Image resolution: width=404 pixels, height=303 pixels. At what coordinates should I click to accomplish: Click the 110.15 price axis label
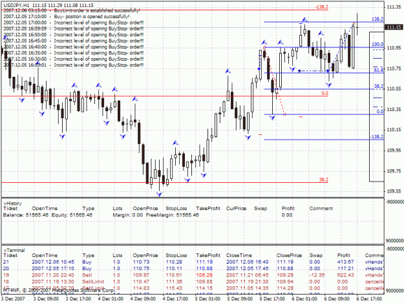pos(394,130)
